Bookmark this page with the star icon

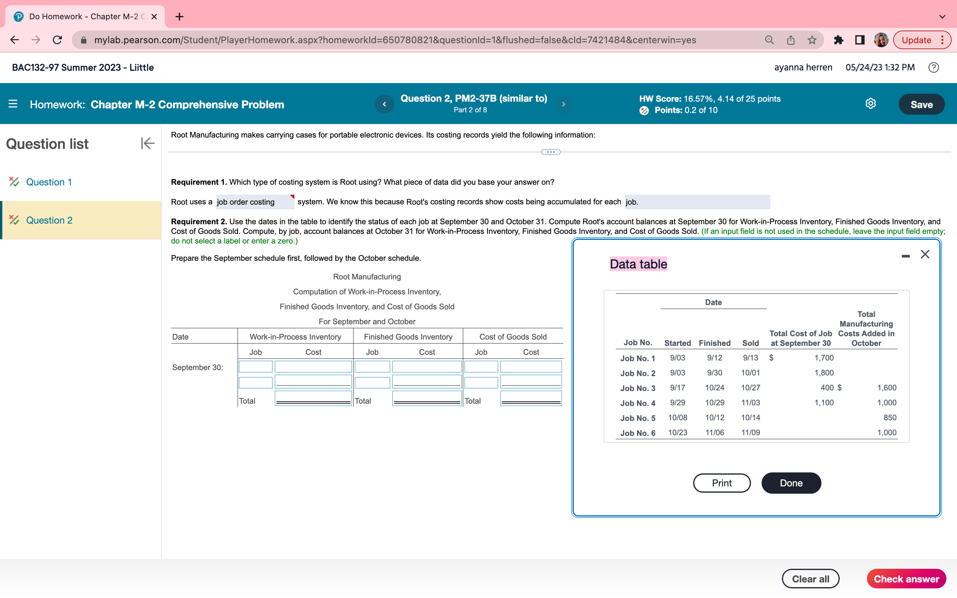tap(812, 40)
